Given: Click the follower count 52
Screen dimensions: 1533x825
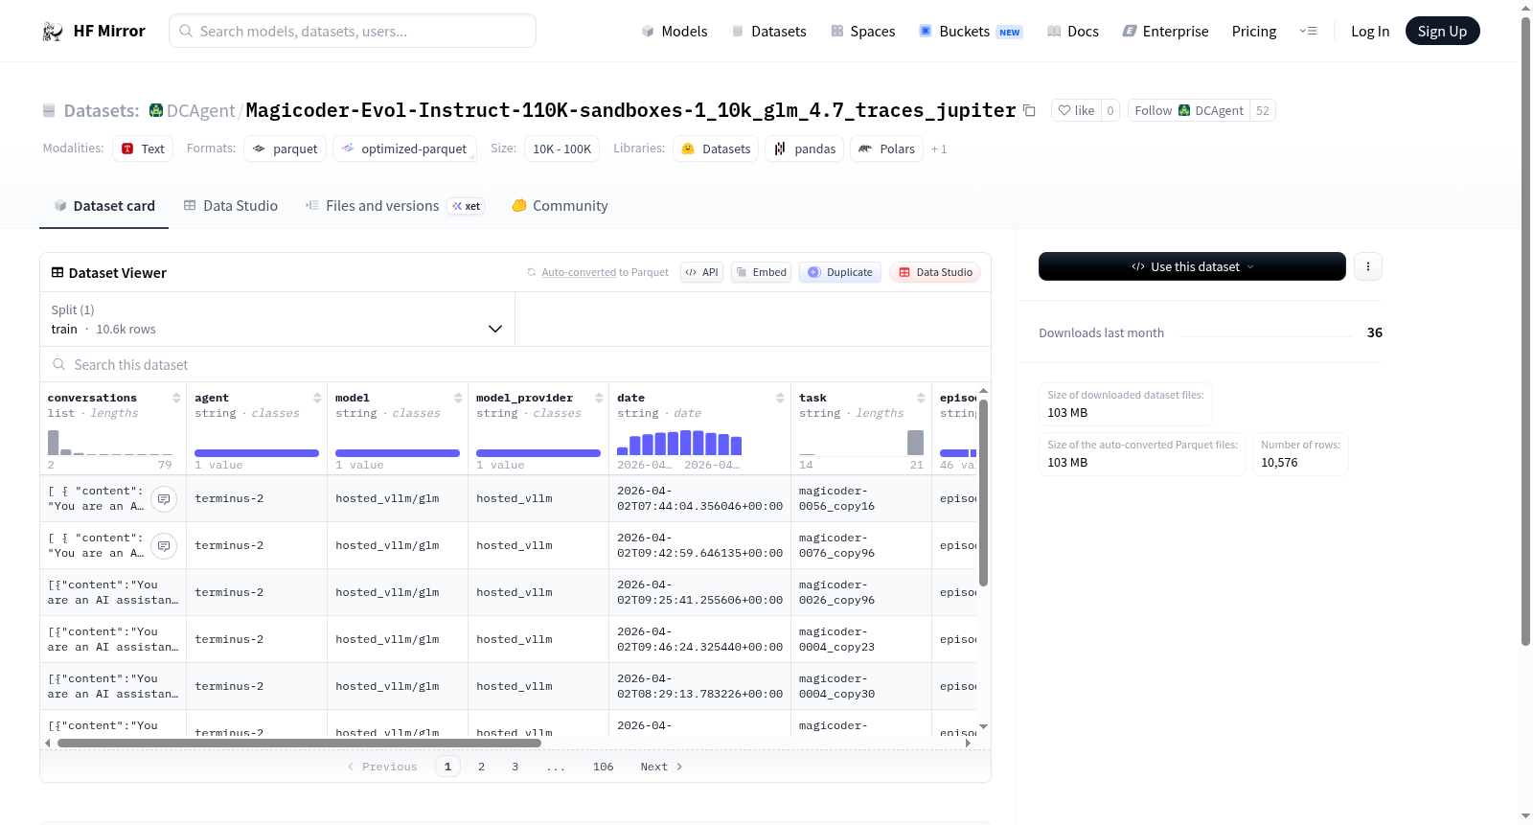Looking at the screenshot, I should point(1263,110).
